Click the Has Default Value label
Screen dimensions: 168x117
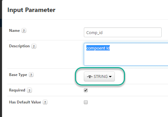click(25, 102)
